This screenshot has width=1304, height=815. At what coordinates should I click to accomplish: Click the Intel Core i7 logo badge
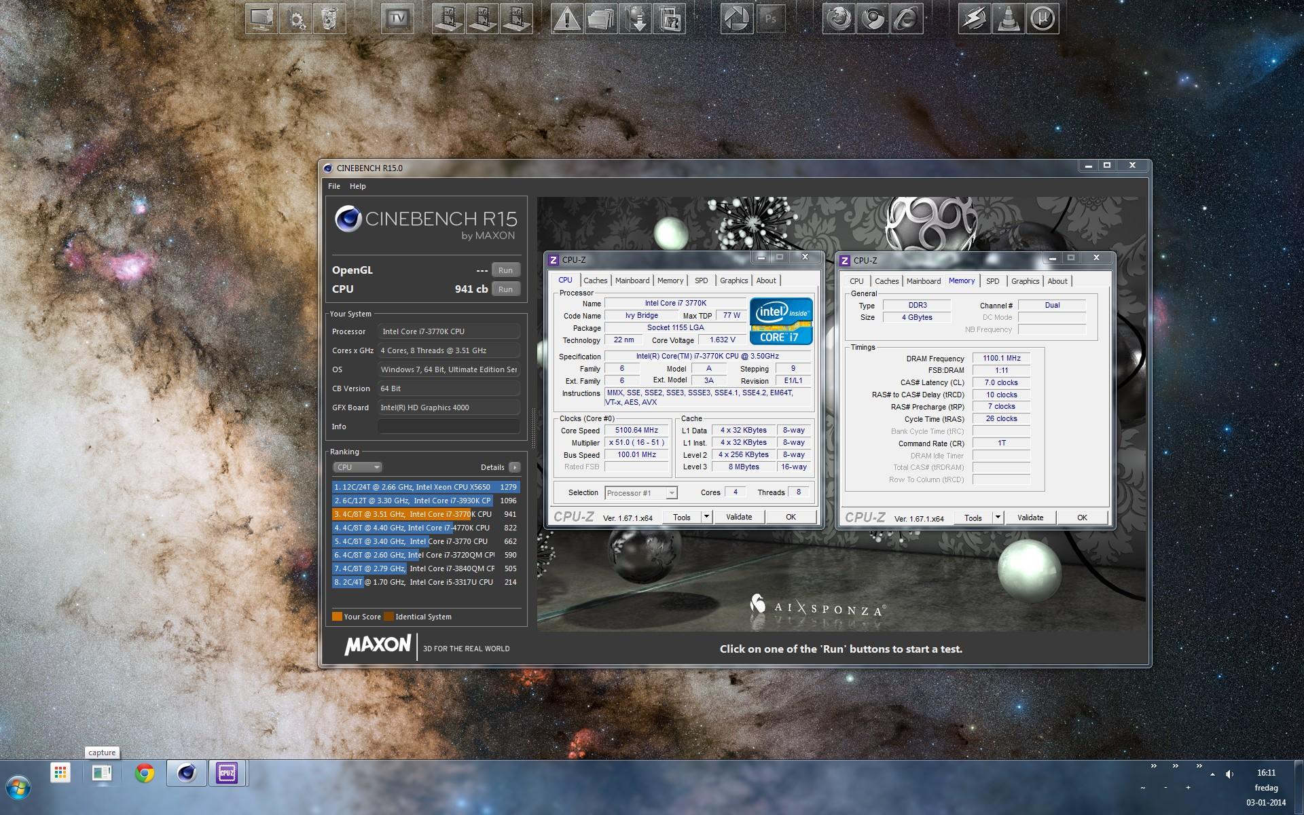(781, 321)
